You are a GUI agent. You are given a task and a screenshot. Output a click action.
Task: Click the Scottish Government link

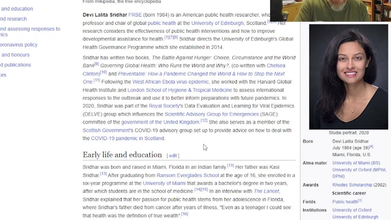click(x=106, y=130)
